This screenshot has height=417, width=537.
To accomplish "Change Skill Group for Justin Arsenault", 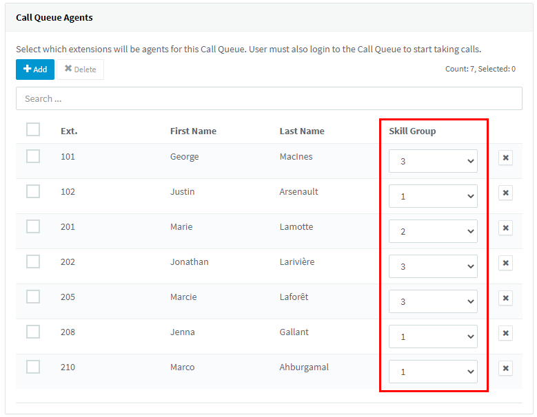I will pos(433,196).
